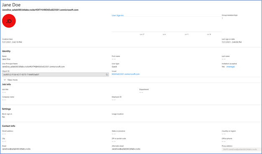Click the State or province label
Image resolution: width=262 pixels, height=154 pixels.
point(118,131)
